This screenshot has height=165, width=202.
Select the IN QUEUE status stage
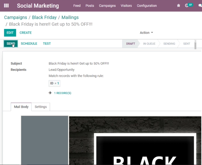149,44
